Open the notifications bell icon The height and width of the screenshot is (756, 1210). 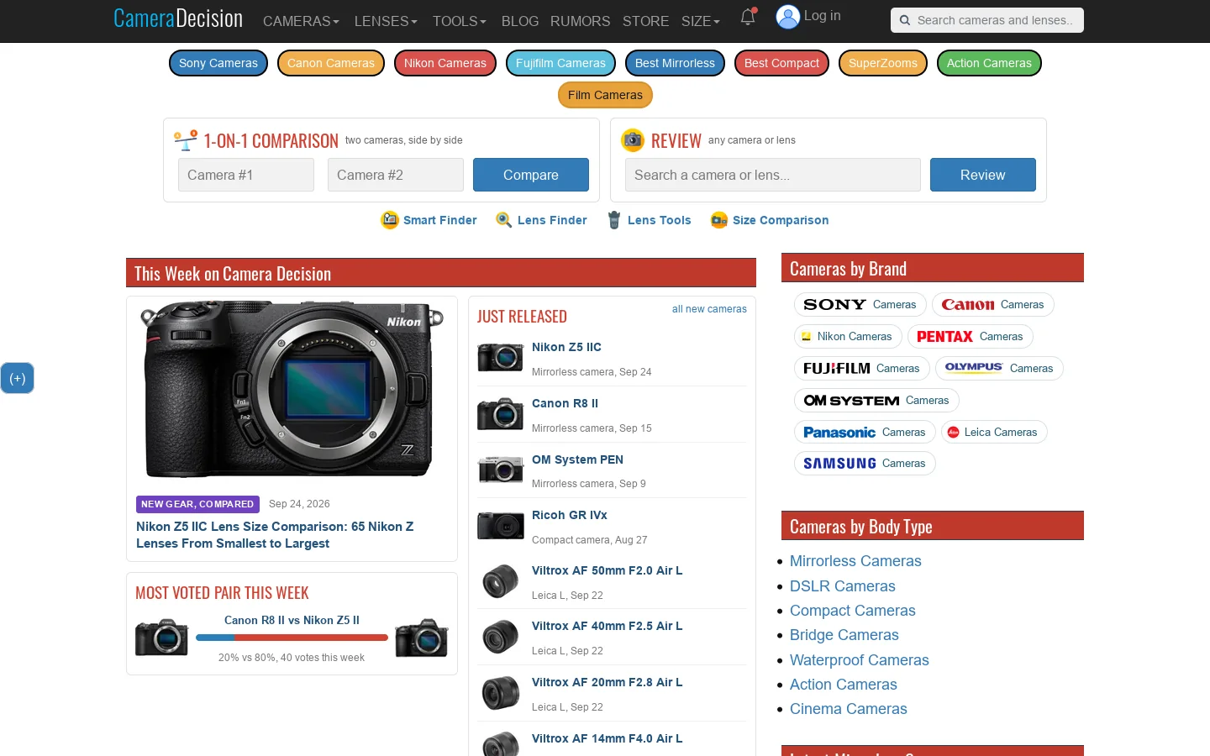click(x=747, y=17)
